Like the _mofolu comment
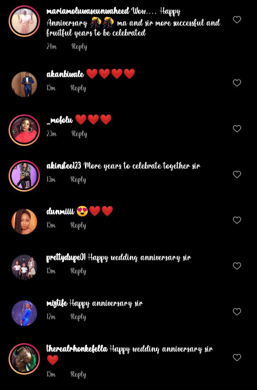 (x=237, y=128)
